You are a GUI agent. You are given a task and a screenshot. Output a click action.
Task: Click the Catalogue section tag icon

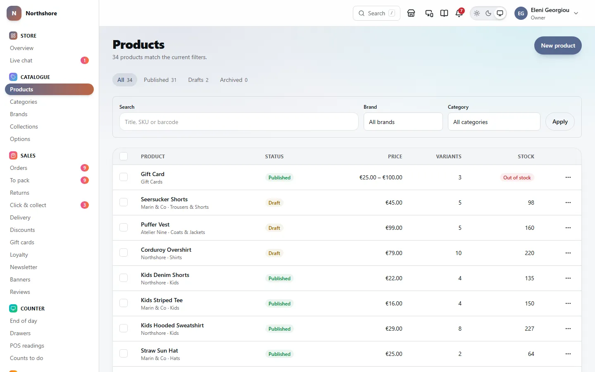(x=13, y=77)
